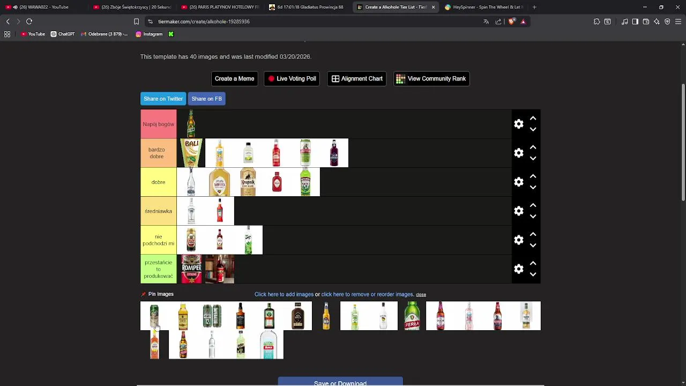Screen dimensions: 686x386
Task: Move dobre tier down with arrow
Action: click(x=533, y=187)
